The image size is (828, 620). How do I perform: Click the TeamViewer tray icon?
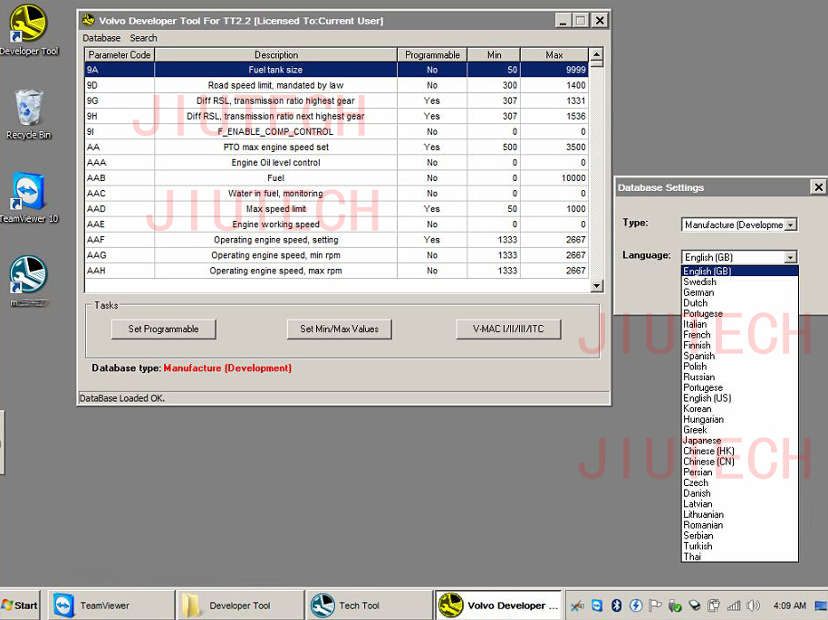[597, 606]
